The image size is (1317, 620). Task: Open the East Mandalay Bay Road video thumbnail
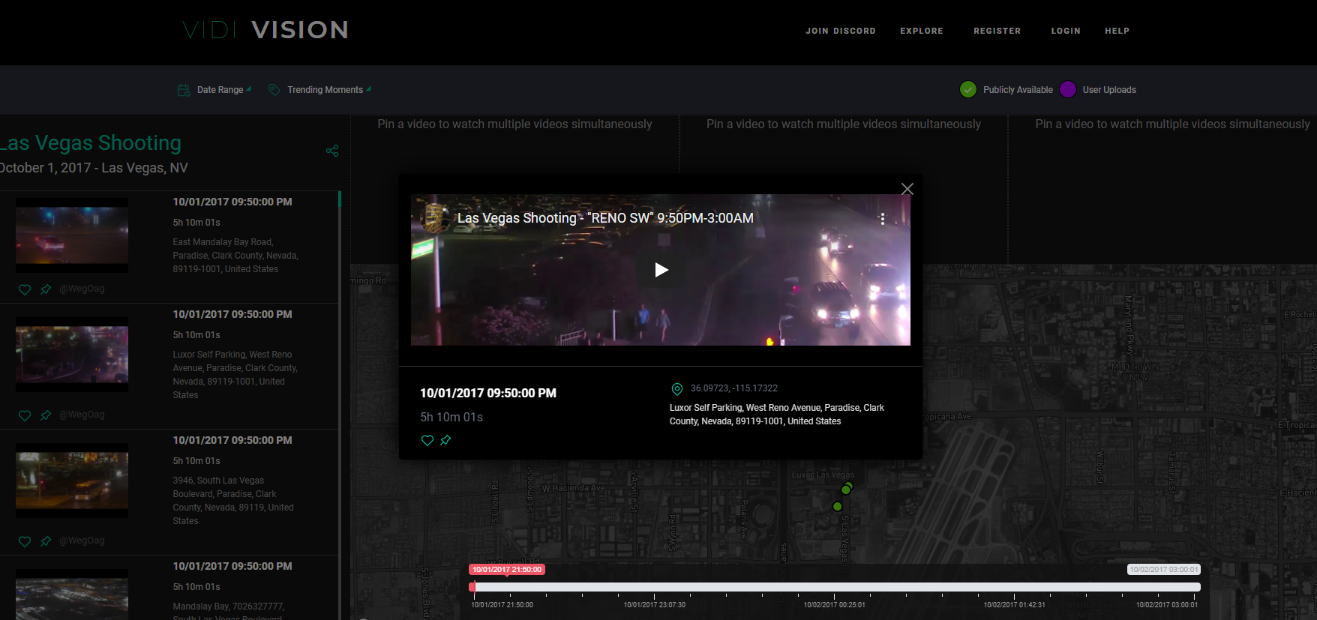(72, 235)
